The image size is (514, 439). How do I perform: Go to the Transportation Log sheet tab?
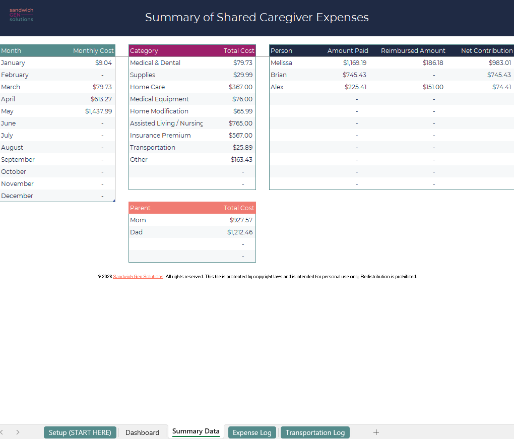315,432
